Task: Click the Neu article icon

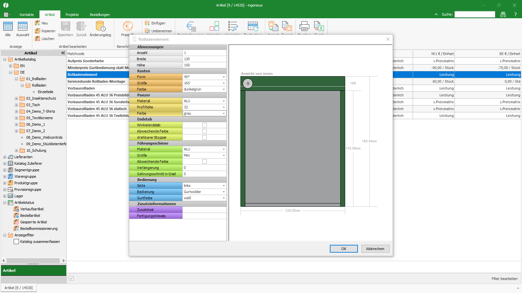Action: click(38, 23)
